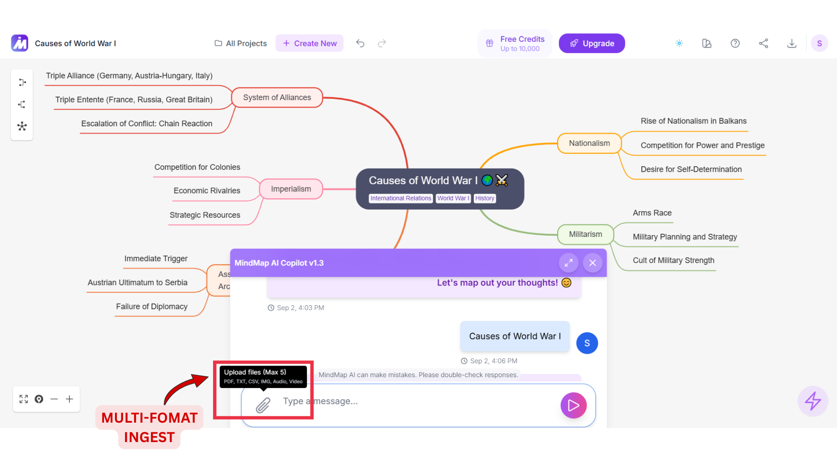Select the radial layout icon in sidebar

point(22,126)
